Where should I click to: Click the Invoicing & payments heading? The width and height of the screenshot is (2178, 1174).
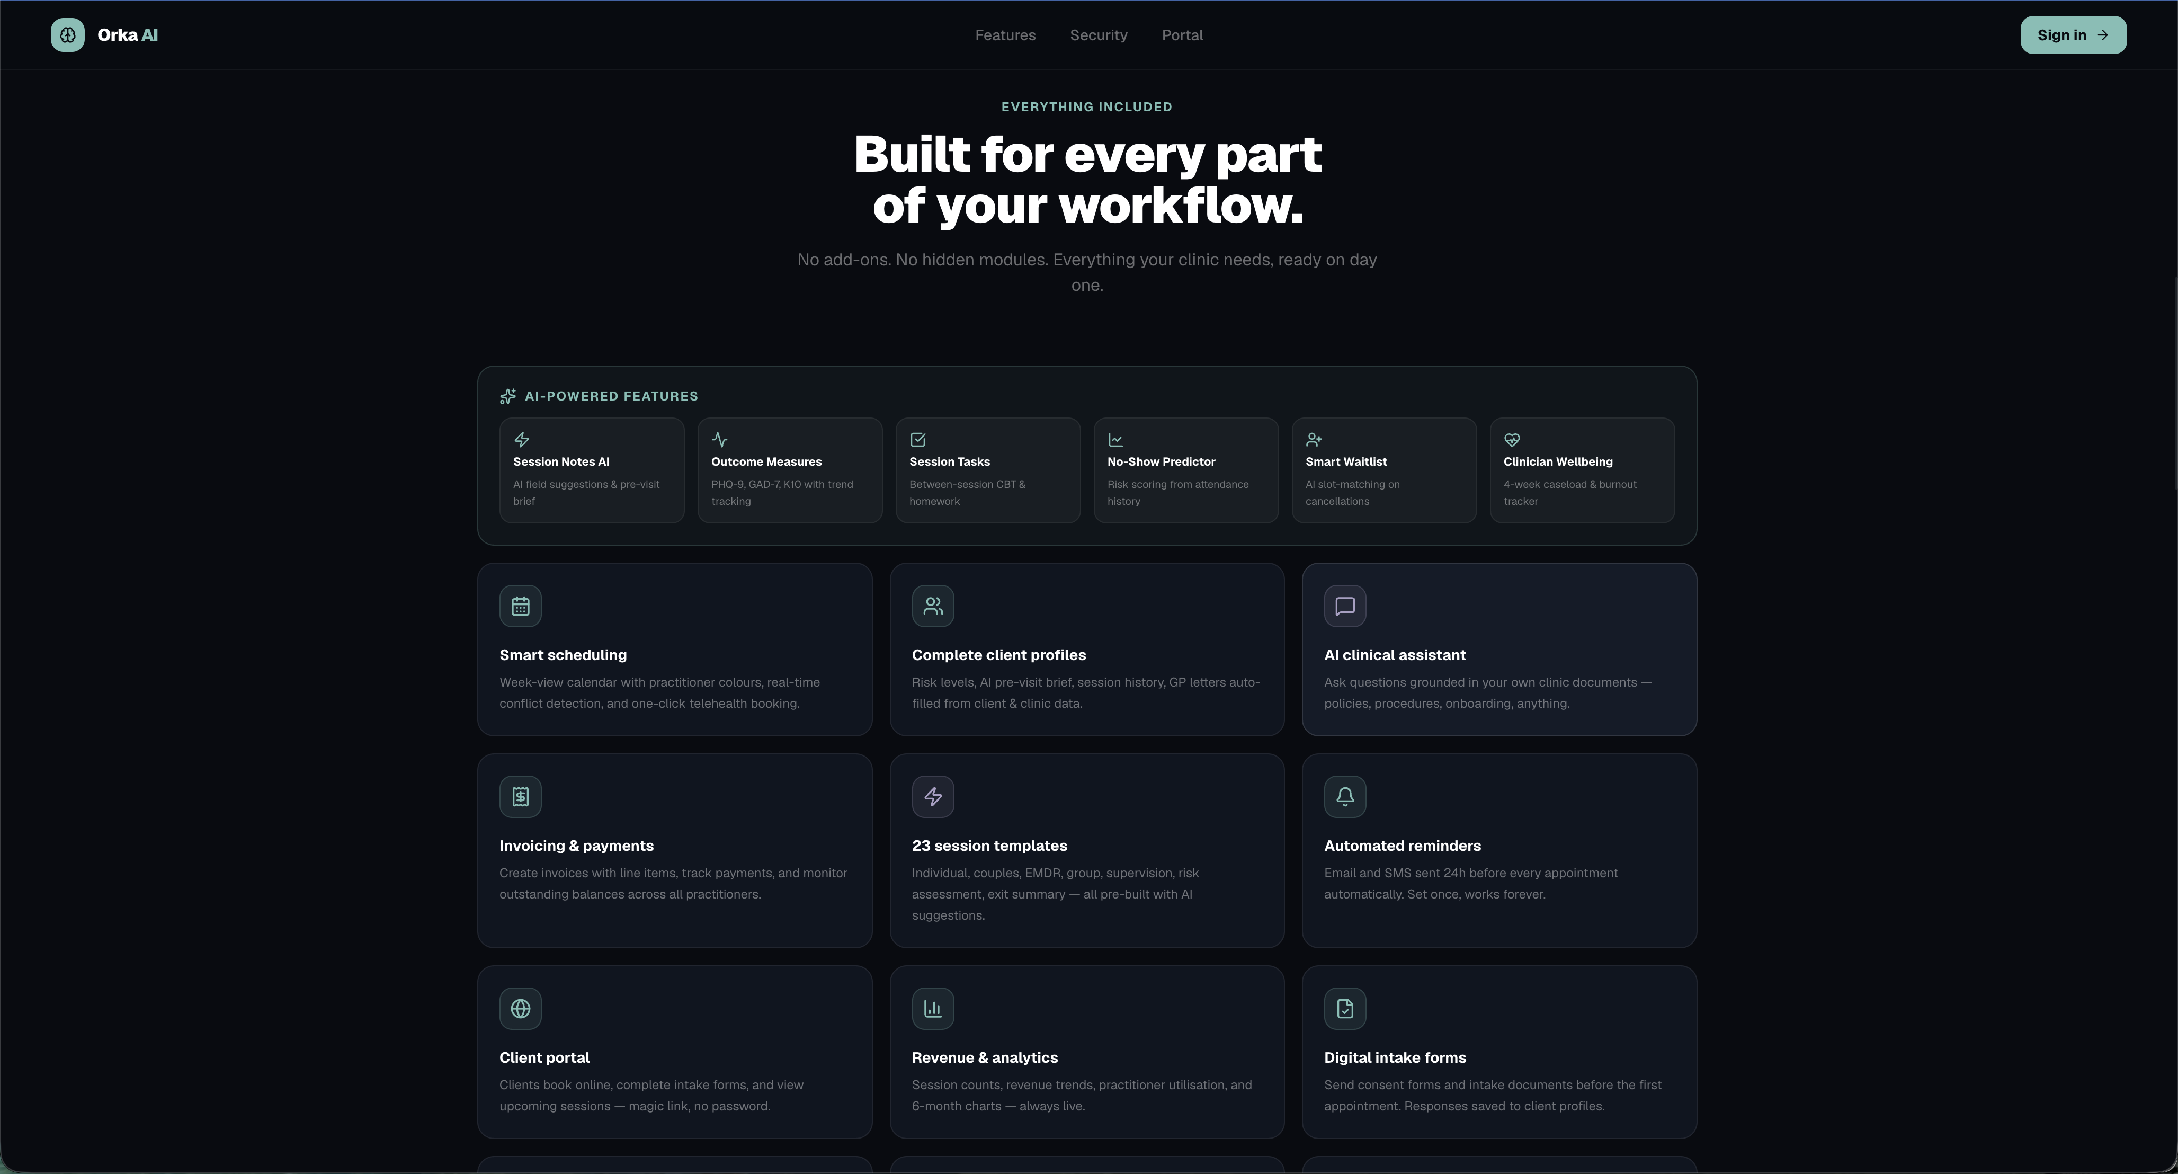(x=577, y=846)
